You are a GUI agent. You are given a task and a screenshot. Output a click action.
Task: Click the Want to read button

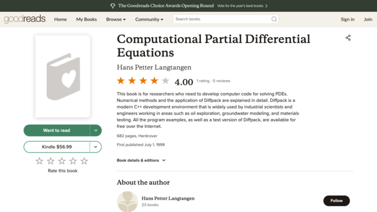point(57,130)
